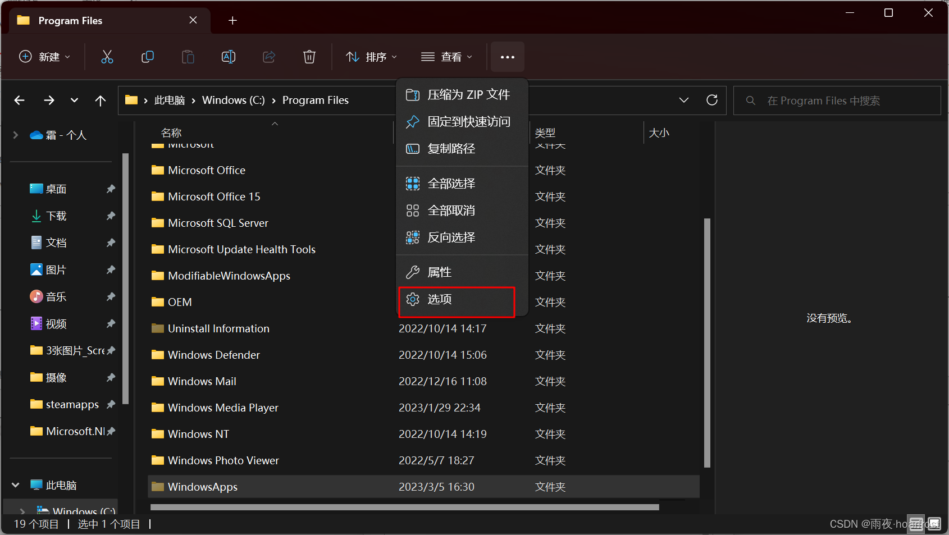
Task: Open new tab with plus button
Action: 232,21
